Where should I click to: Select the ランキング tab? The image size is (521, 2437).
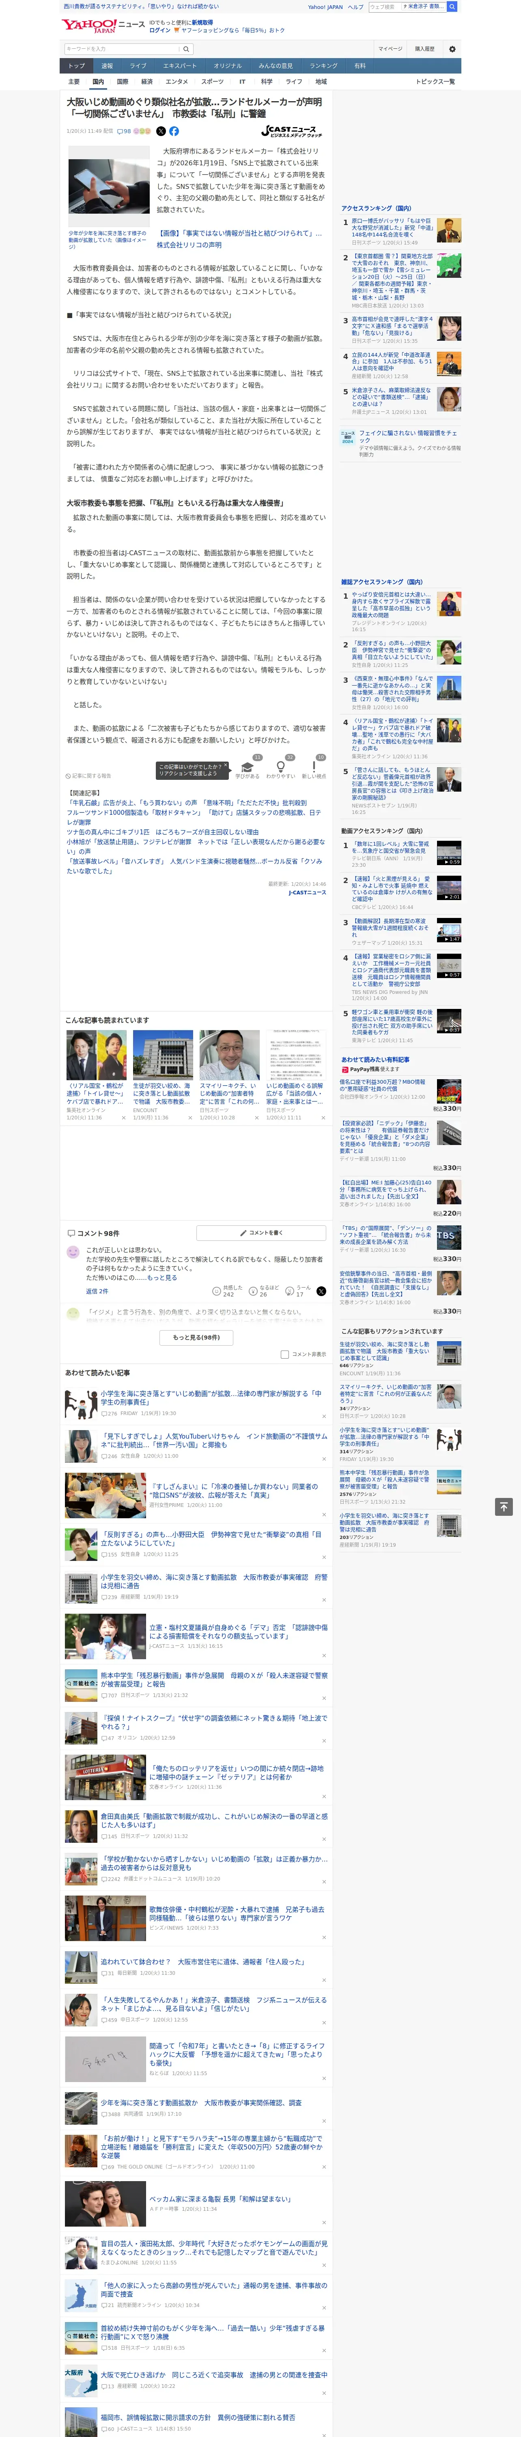[x=323, y=66]
